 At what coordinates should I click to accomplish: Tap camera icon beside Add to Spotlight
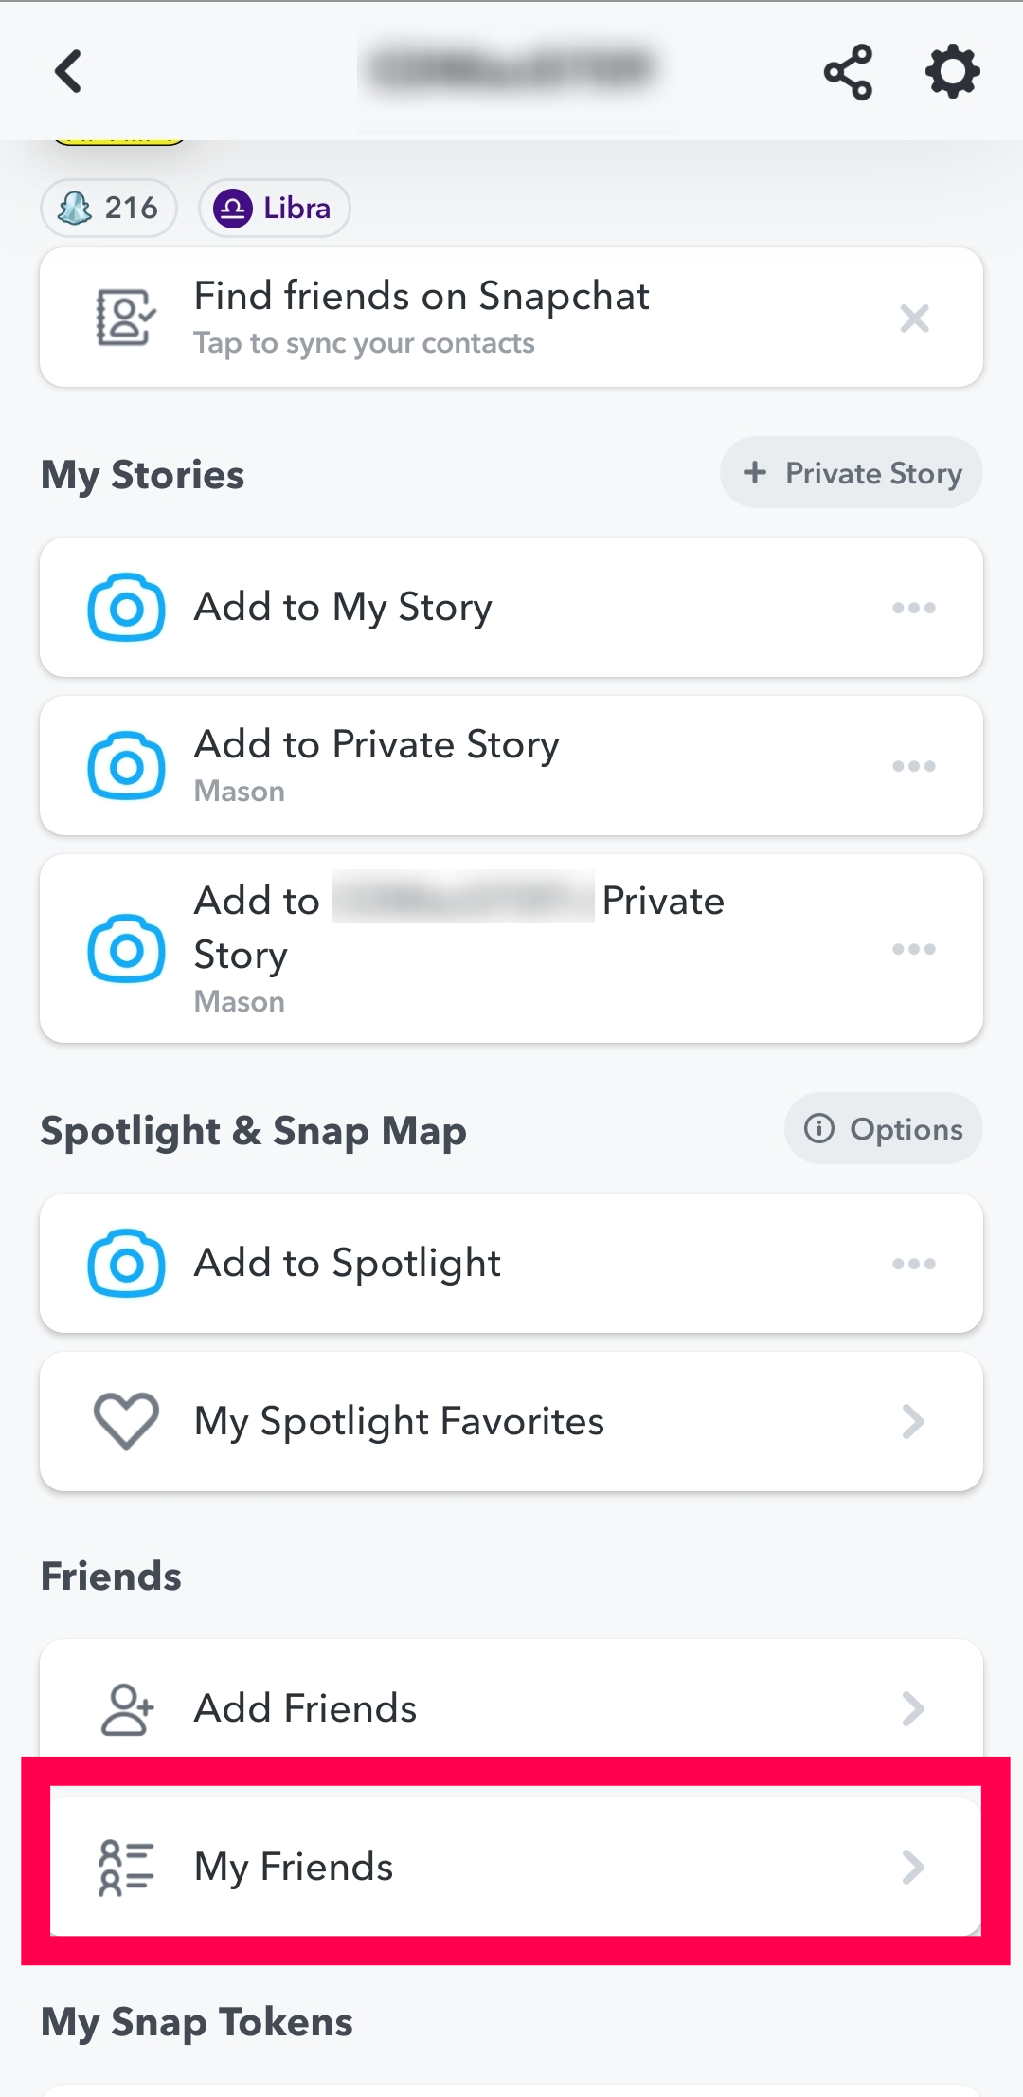pos(126,1263)
